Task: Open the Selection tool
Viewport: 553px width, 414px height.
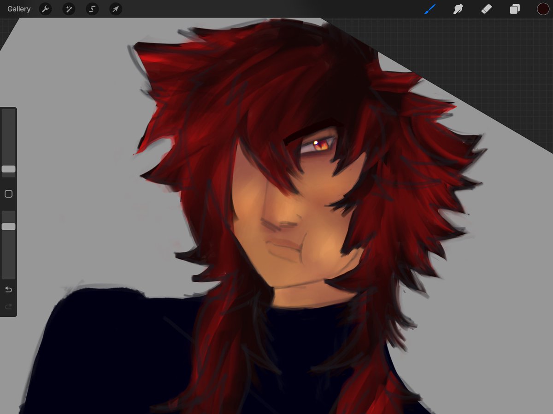Action: point(92,9)
